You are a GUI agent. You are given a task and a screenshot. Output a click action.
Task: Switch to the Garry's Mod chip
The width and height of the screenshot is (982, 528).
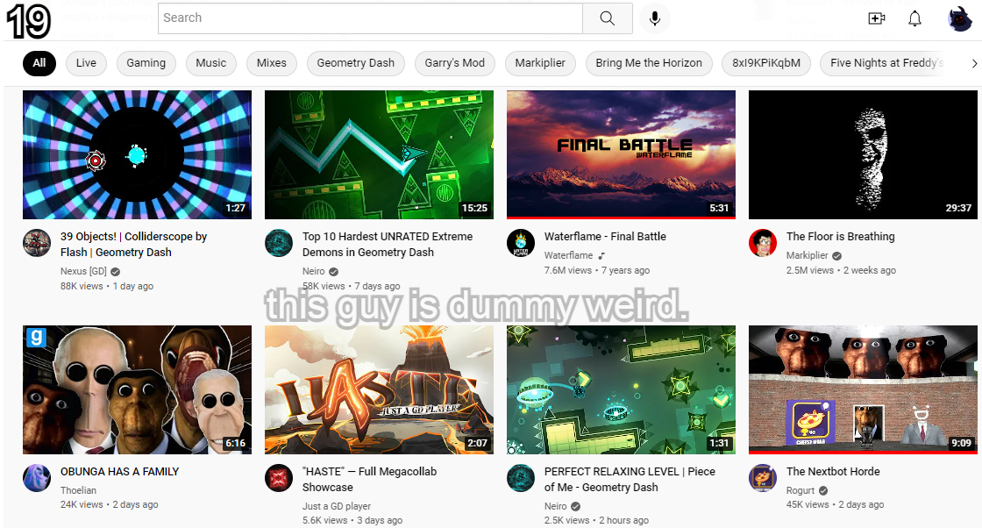click(x=454, y=63)
